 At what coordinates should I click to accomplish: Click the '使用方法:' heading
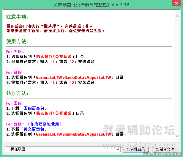pos(17,41)
